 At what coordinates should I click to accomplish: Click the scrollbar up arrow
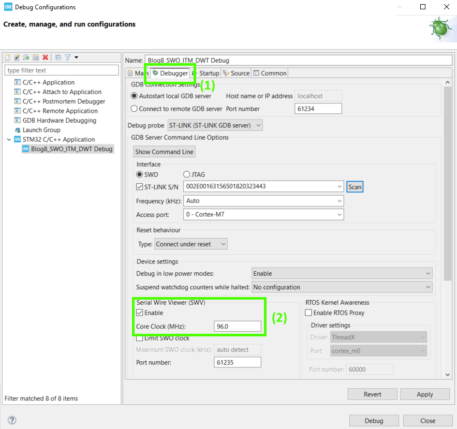[x=448, y=82]
